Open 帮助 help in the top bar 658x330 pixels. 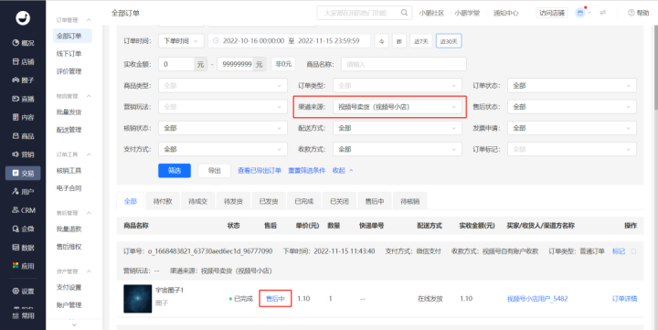(638, 13)
